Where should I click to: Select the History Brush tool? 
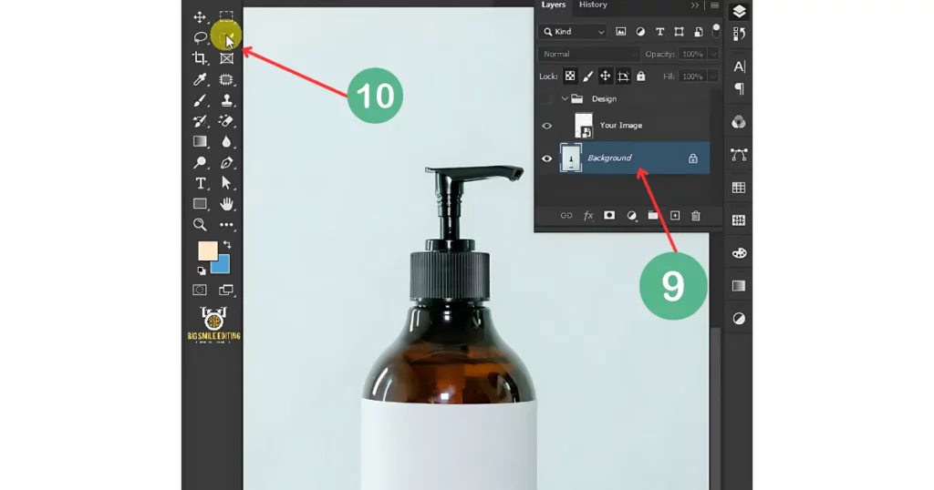pos(200,121)
